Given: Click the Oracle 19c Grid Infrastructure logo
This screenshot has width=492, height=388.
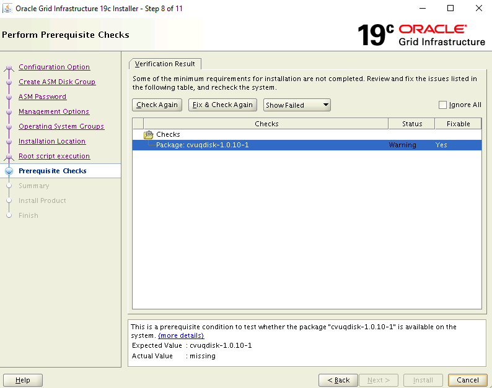Looking at the screenshot, I should (x=421, y=35).
